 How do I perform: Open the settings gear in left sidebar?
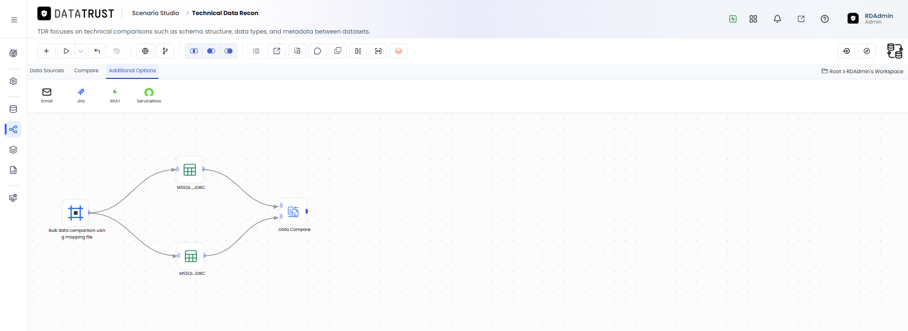(x=13, y=81)
